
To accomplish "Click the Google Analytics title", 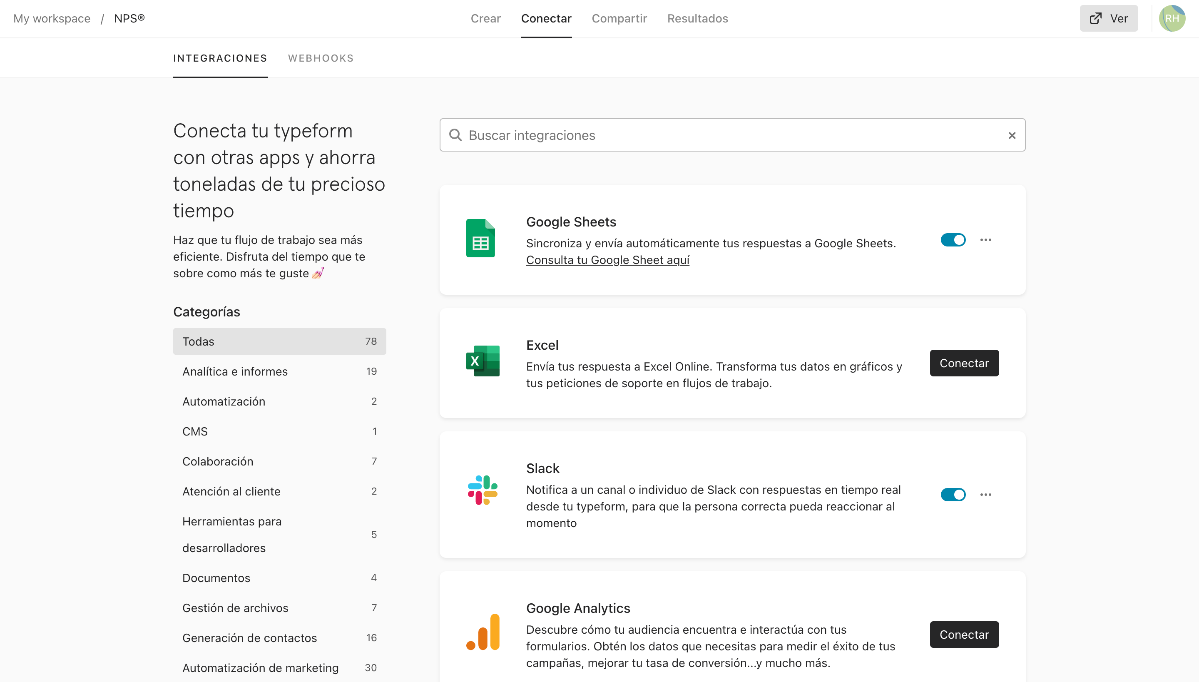I will [x=578, y=608].
